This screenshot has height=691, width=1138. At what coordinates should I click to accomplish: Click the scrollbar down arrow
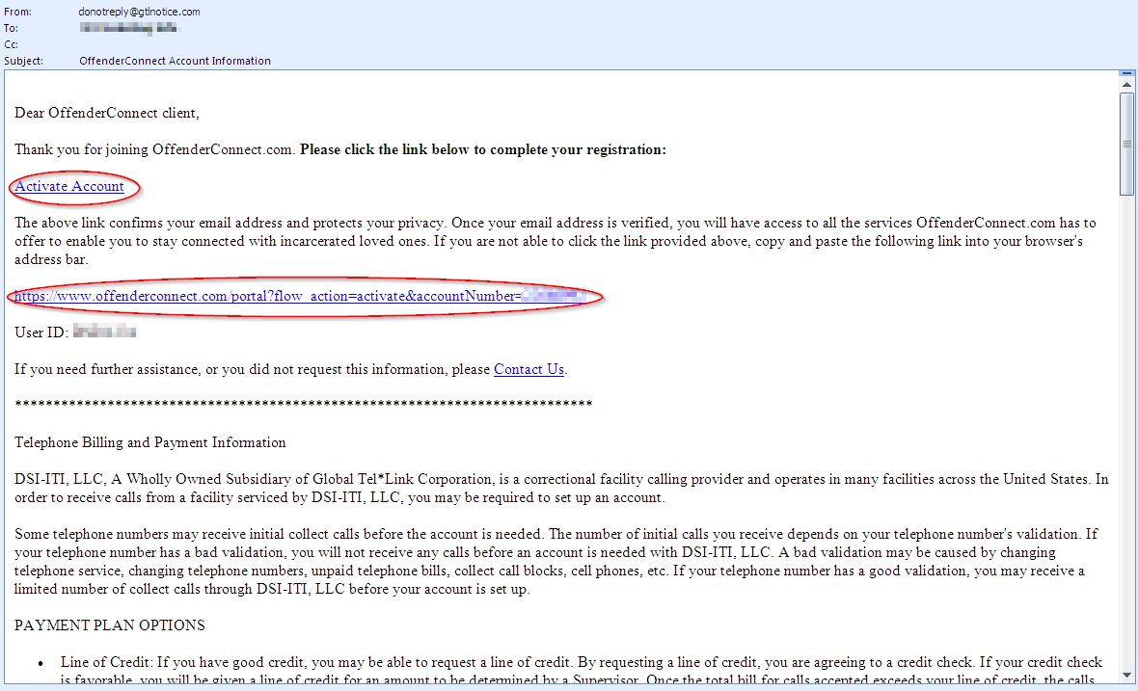click(1126, 675)
